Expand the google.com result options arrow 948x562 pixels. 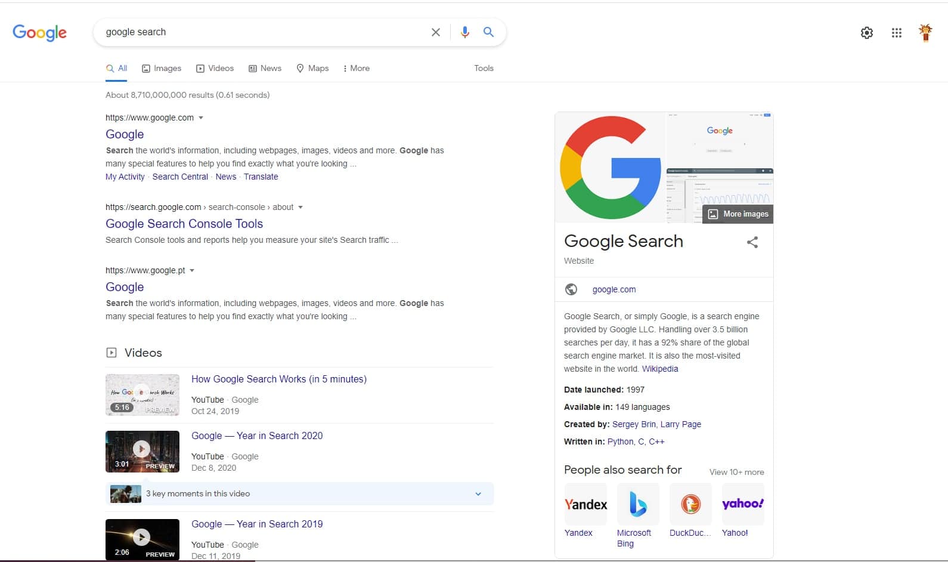click(201, 118)
